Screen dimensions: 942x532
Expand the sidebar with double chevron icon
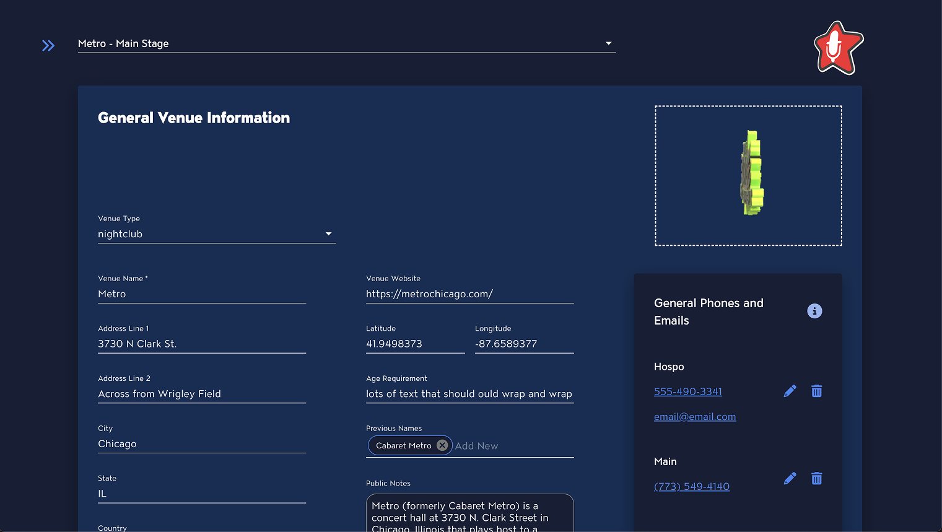pyautogui.click(x=48, y=45)
